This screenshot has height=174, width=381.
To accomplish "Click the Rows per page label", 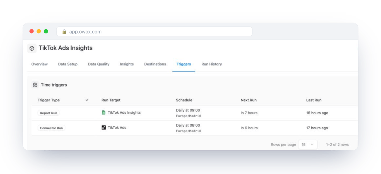I will point(283,145).
